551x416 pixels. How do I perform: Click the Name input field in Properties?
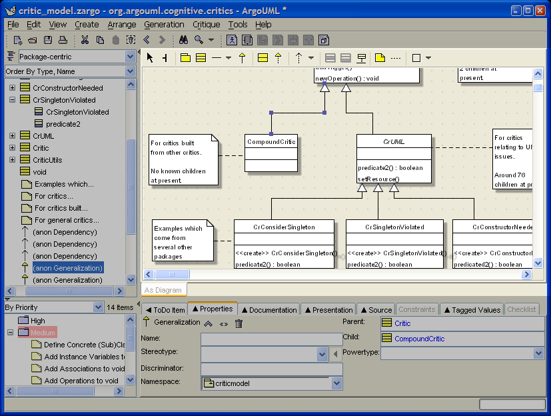271,339
